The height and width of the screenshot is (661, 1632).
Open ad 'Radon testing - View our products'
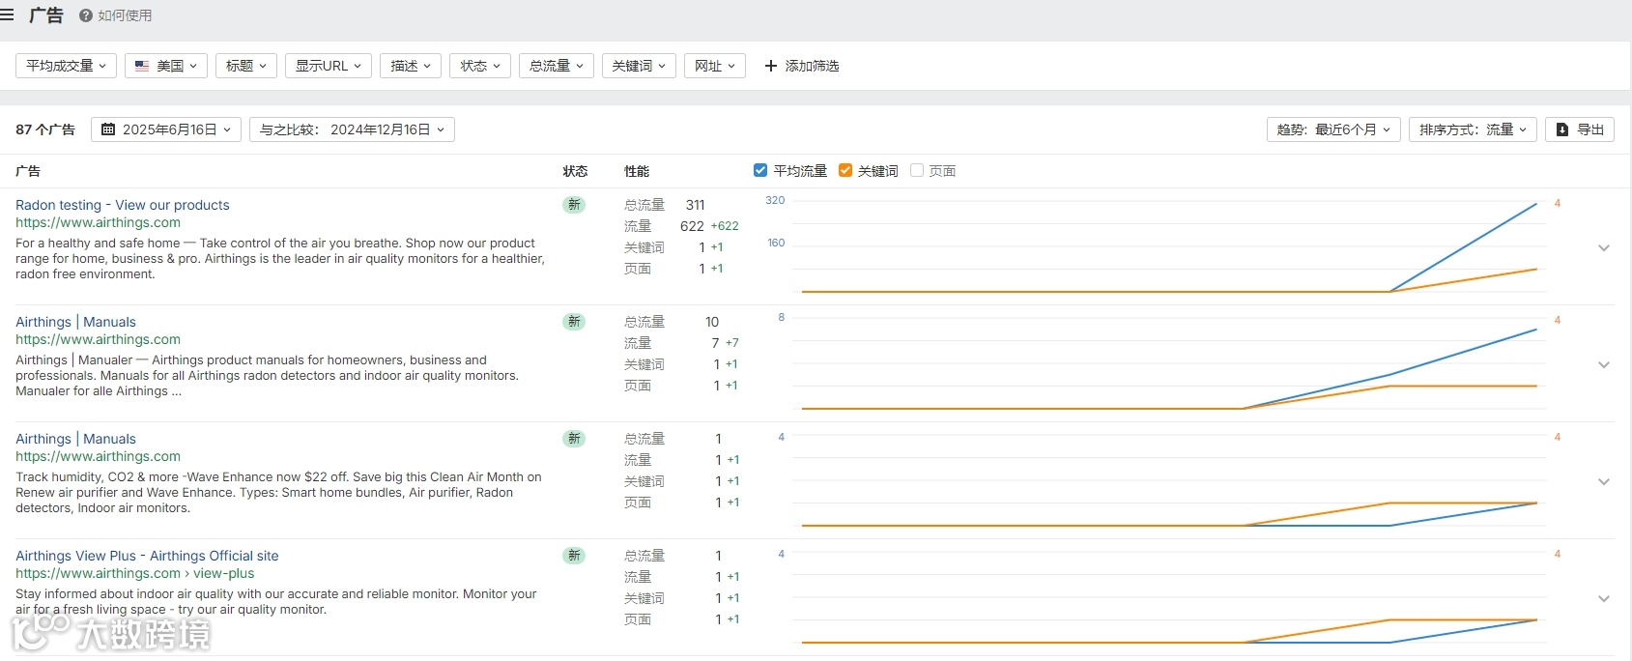click(x=123, y=205)
